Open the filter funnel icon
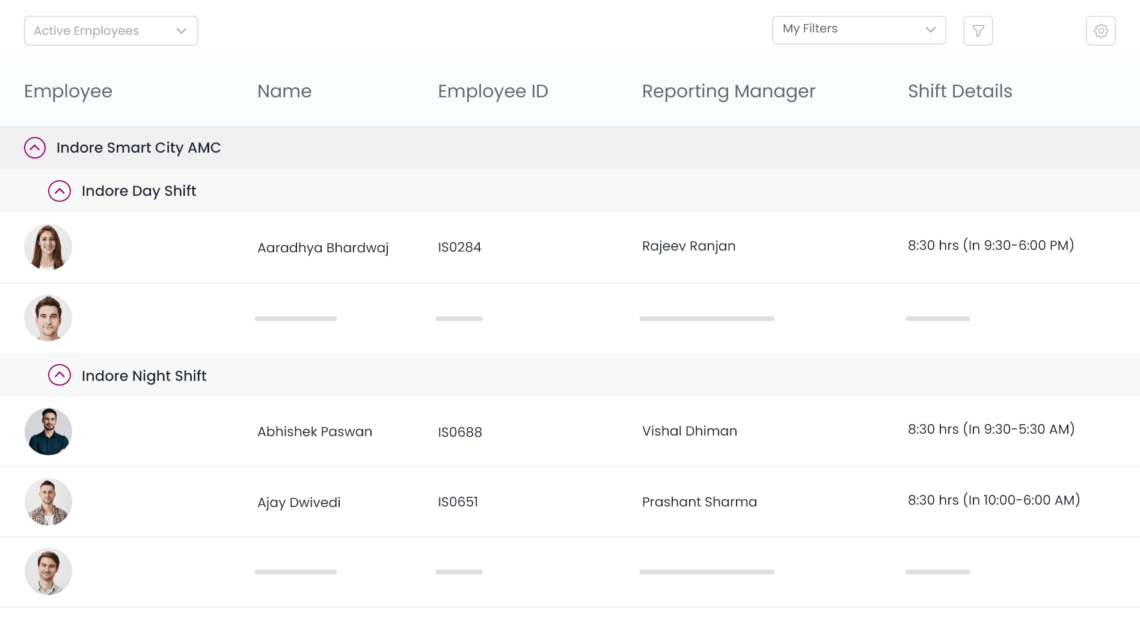Viewport: 1140px width, 632px height. click(x=978, y=31)
